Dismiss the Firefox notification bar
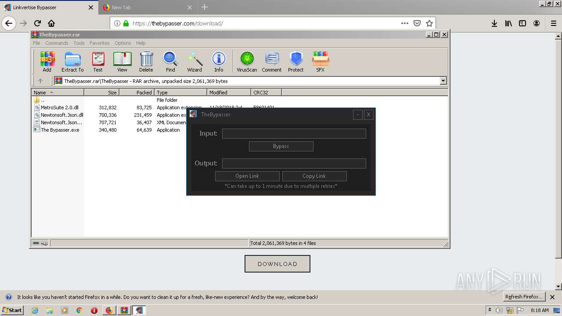This screenshot has height=316, width=562. 552,297
